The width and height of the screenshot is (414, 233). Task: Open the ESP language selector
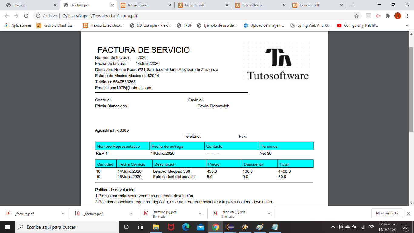[371, 227]
